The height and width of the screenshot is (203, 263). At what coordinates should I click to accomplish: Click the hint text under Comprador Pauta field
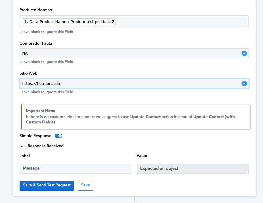point(46,62)
